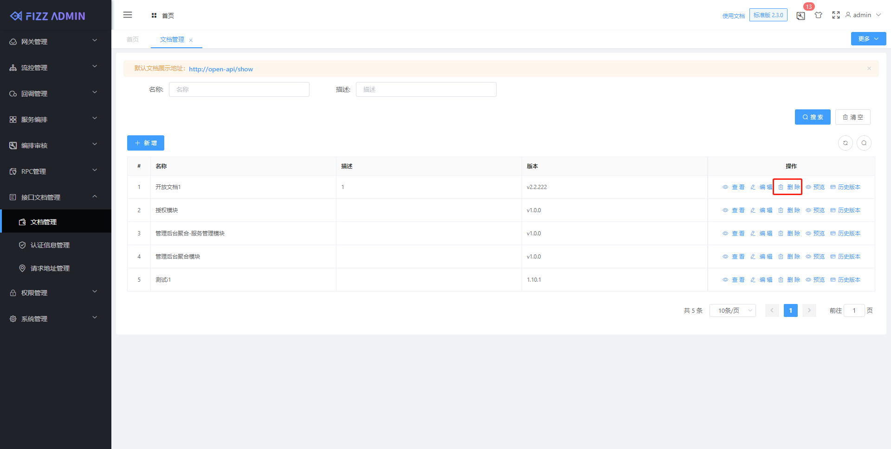Viewport: 891px width, 449px height.
Task: Click the theme shirt icon in header
Action: pos(818,15)
